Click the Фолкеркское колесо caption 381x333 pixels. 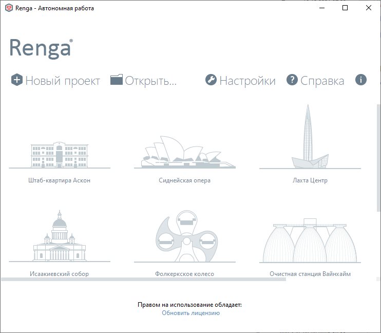pos(185,274)
